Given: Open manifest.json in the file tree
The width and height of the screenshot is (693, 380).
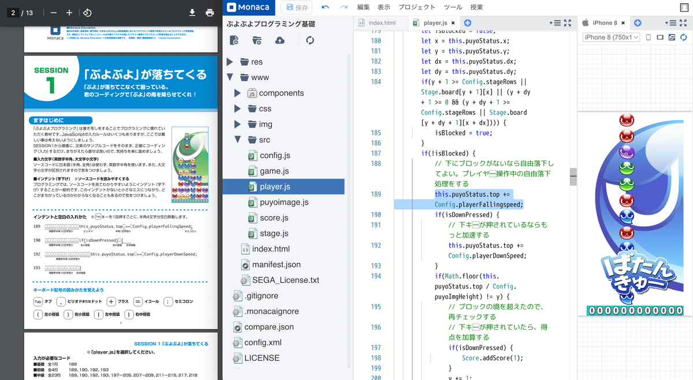Looking at the screenshot, I should (276, 265).
